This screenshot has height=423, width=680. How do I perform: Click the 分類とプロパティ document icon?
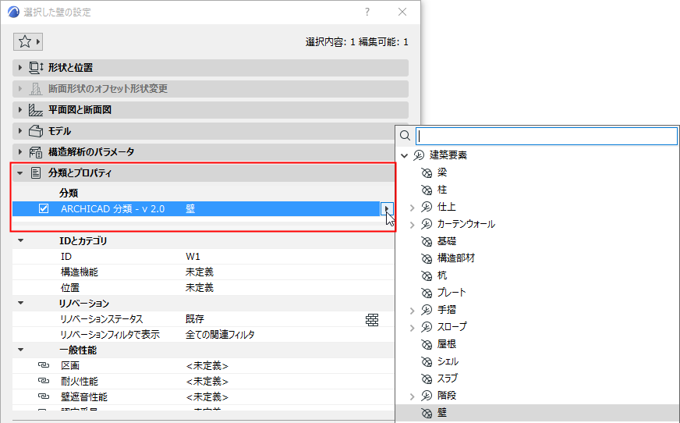click(36, 173)
